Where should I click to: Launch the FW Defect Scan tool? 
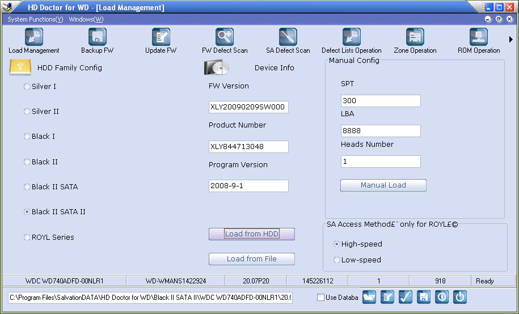pyautogui.click(x=225, y=37)
